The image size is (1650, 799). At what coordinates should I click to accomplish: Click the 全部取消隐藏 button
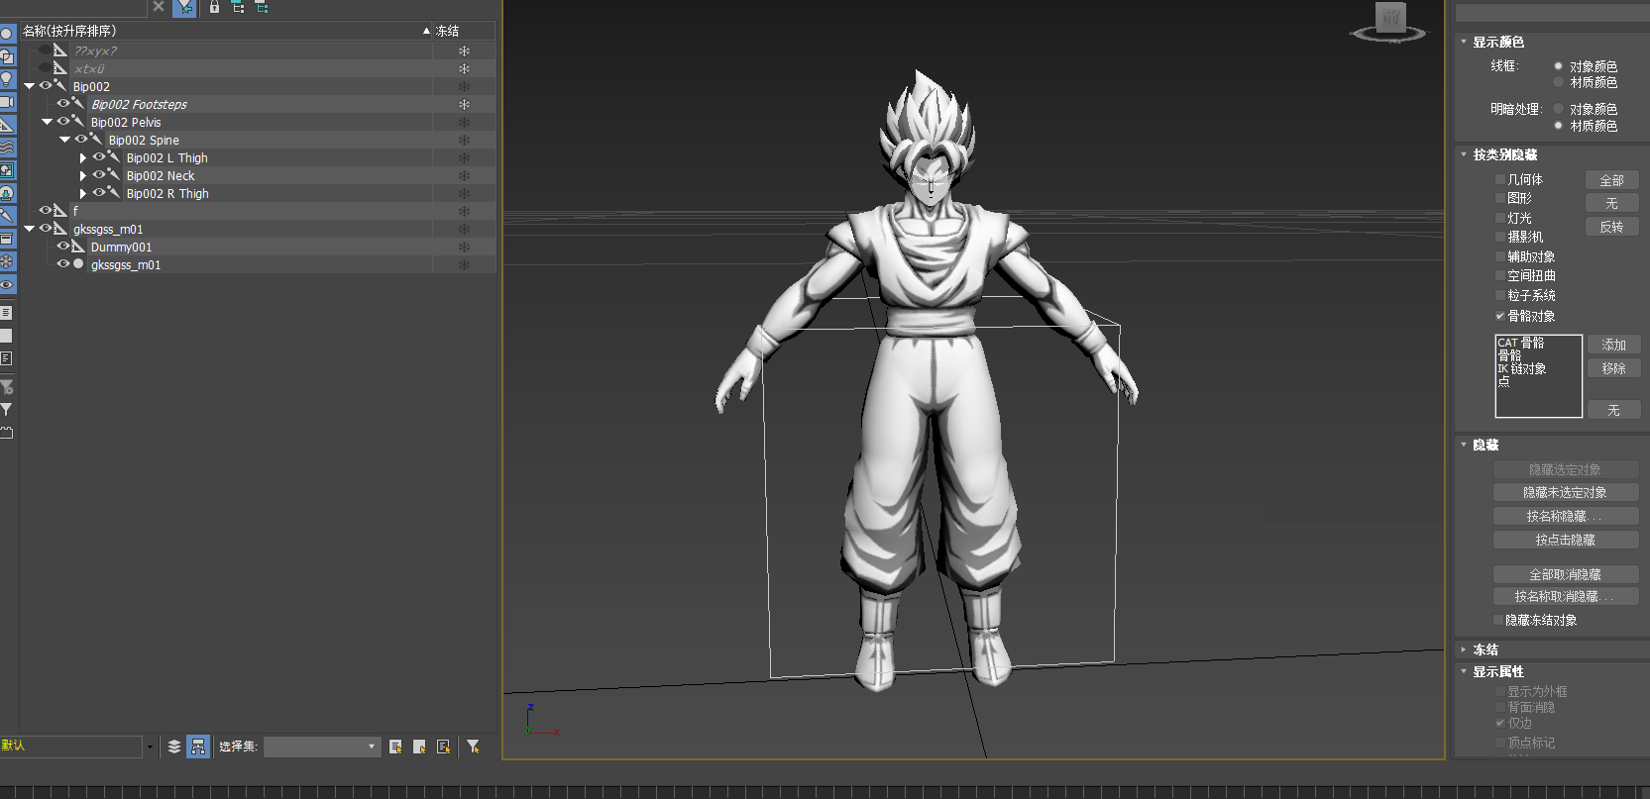[1565, 574]
